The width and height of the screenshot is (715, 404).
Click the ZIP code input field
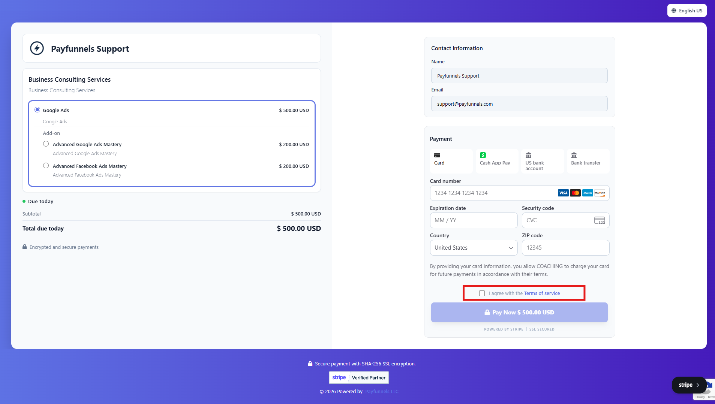565,248
